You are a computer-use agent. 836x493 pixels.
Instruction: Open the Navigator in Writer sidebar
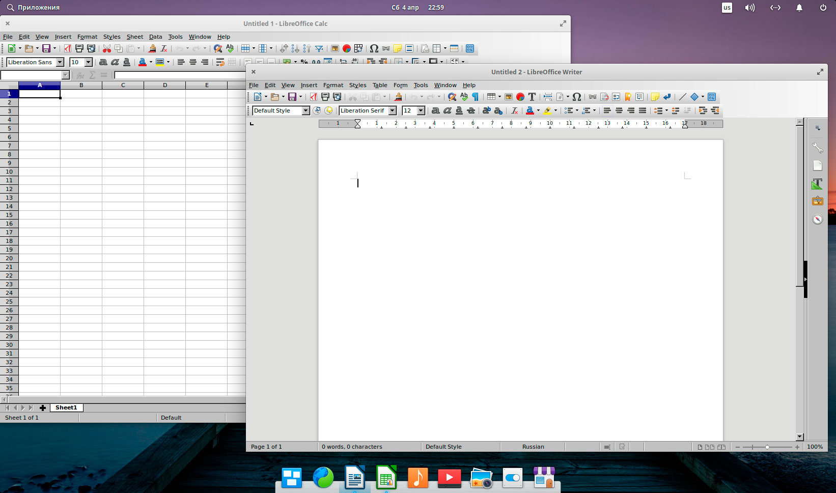(x=817, y=220)
